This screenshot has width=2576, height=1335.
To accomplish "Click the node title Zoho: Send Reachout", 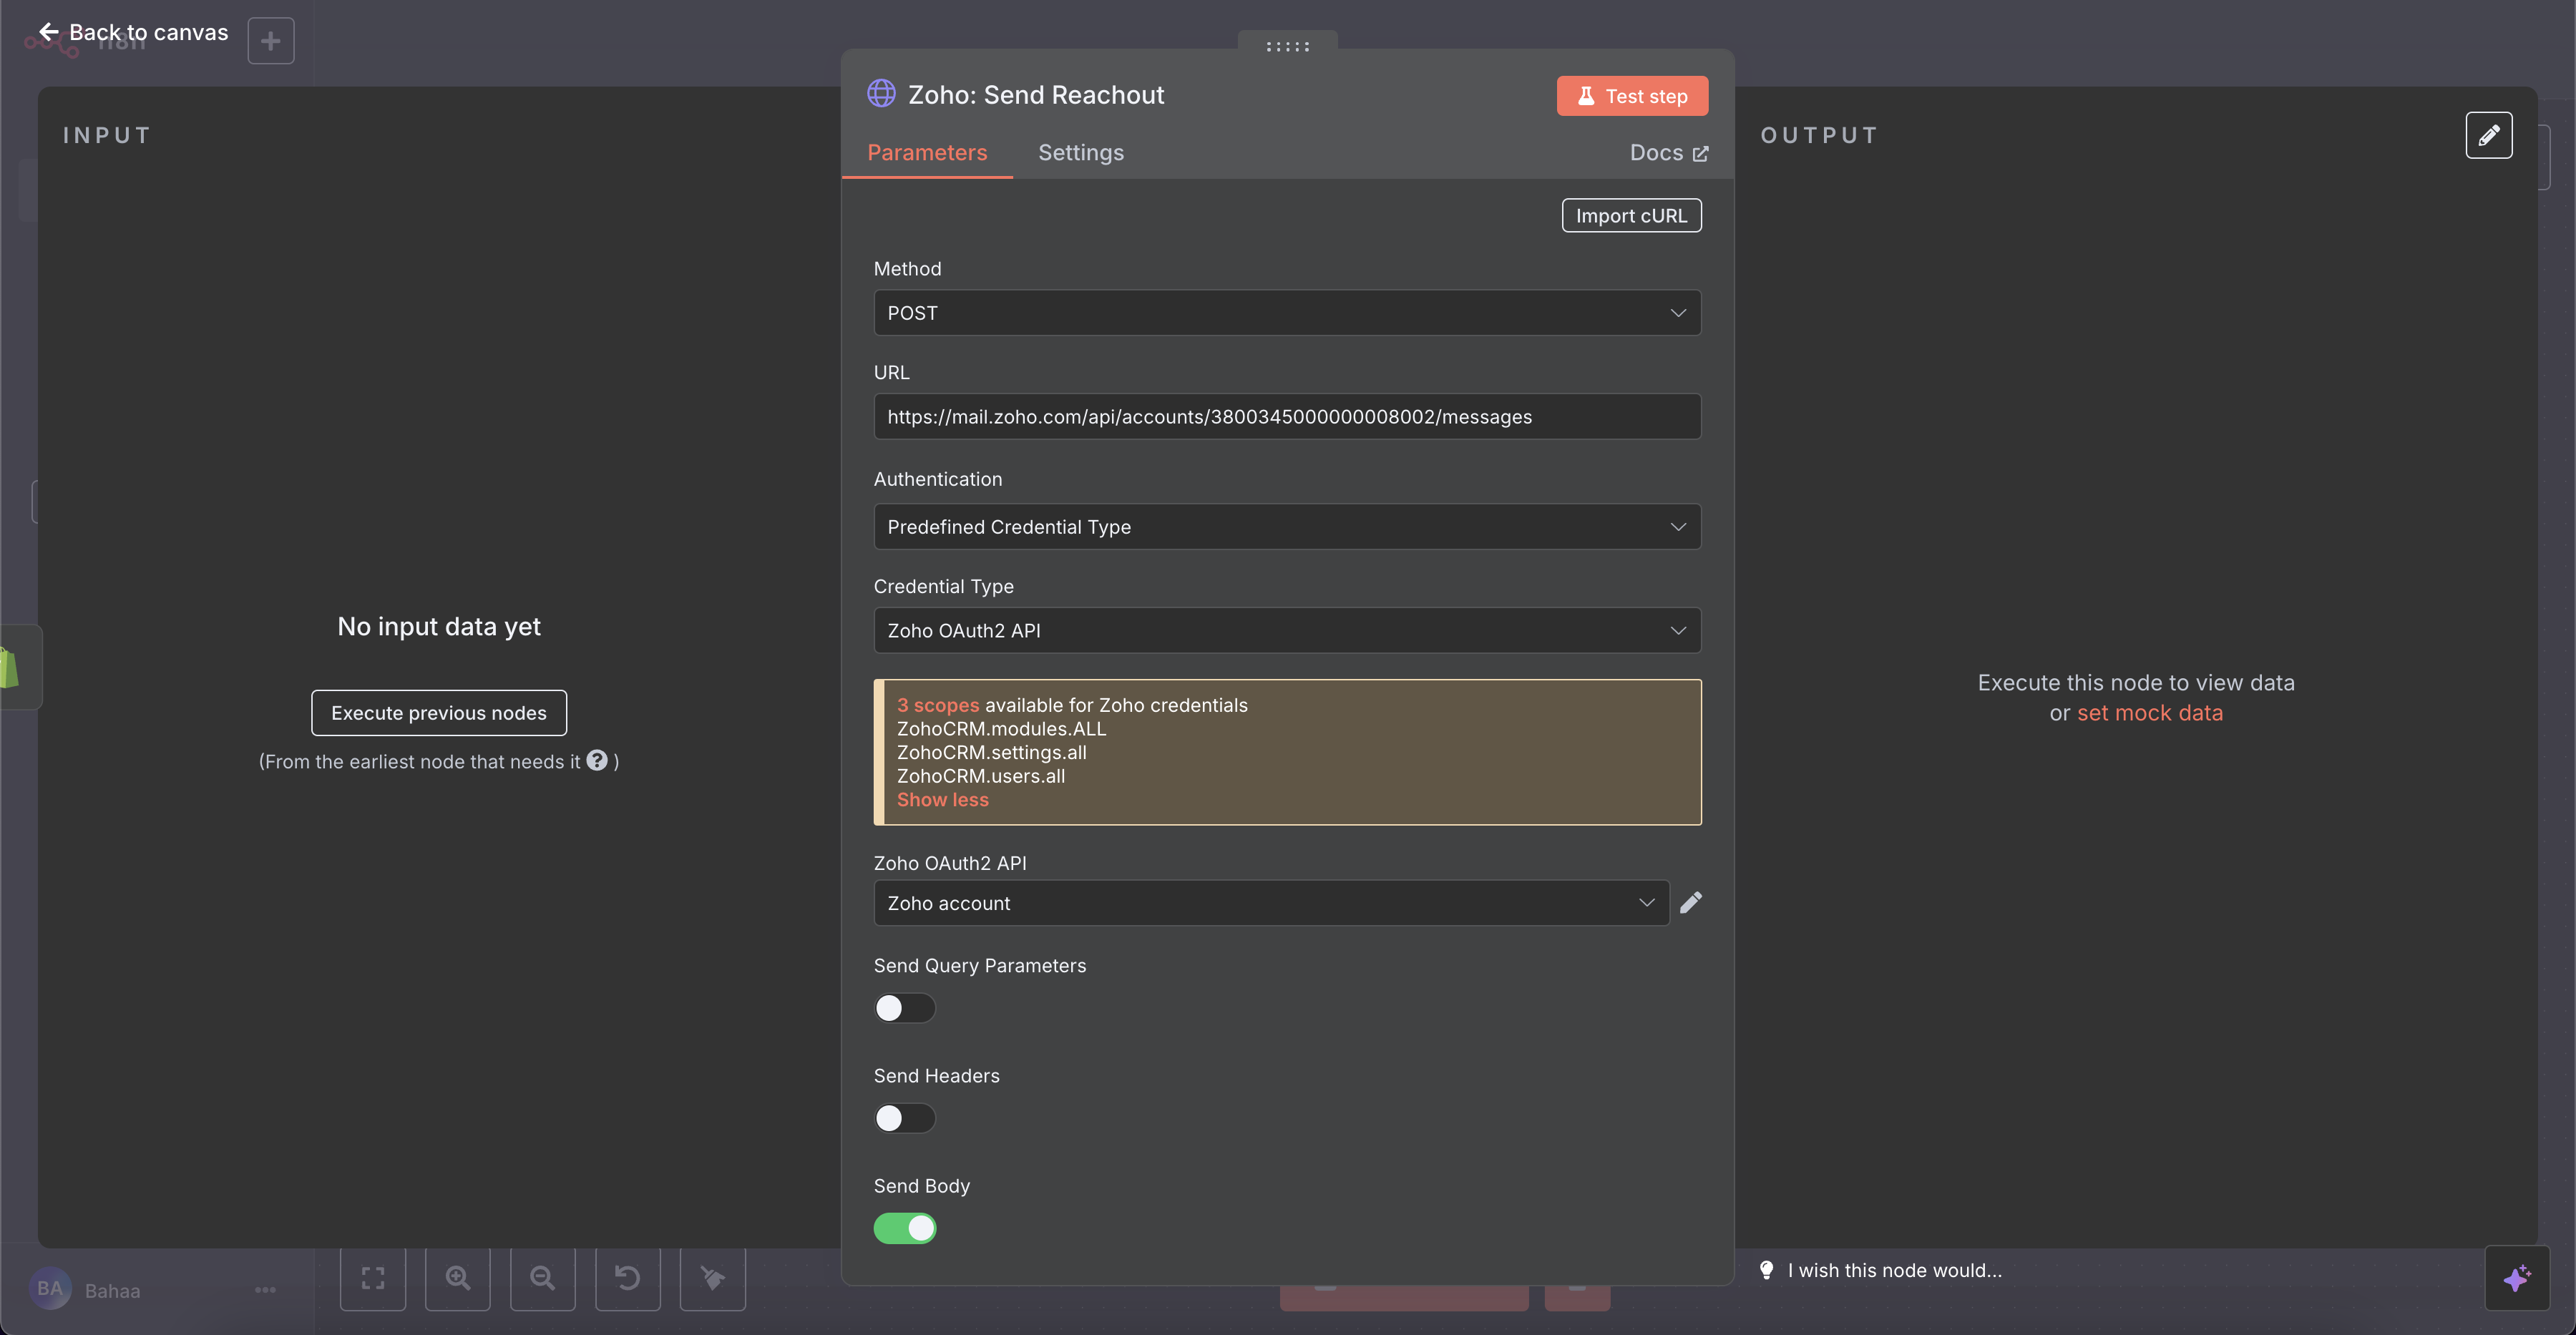I will point(1036,94).
